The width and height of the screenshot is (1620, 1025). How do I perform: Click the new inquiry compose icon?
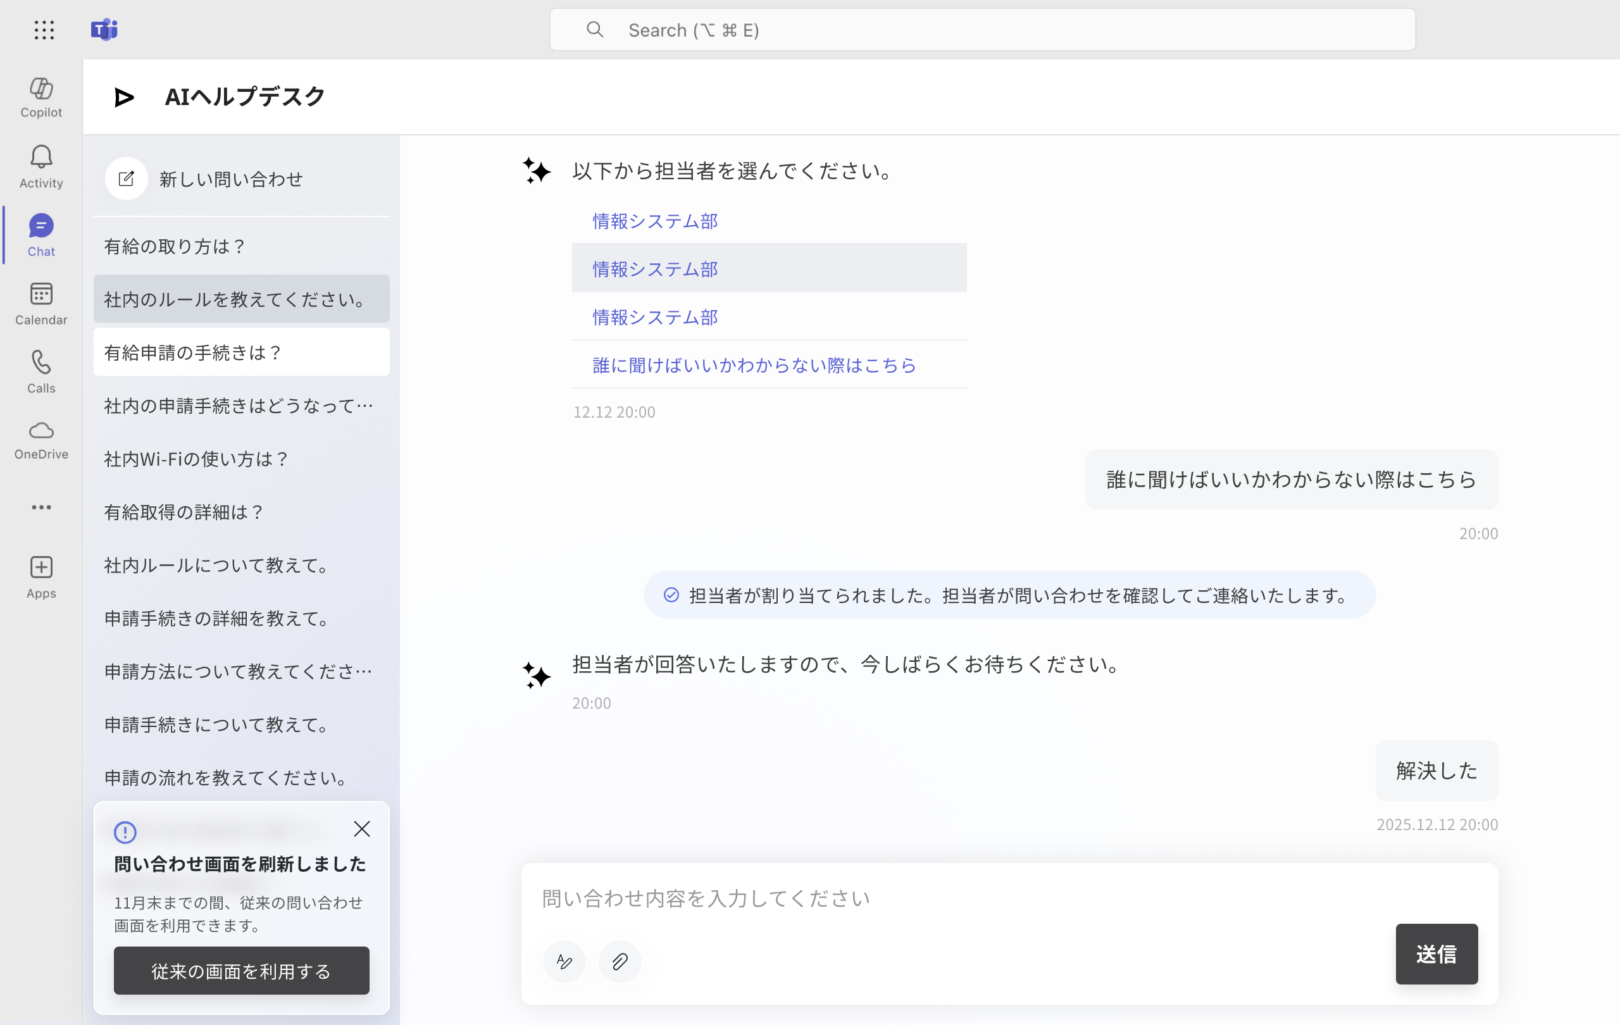[x=127, y=179]
